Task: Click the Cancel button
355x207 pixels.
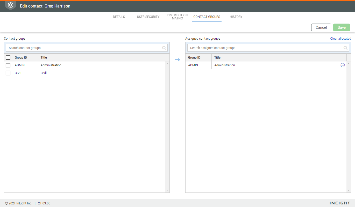Action: pyautogui.click(x=321, y=27)
